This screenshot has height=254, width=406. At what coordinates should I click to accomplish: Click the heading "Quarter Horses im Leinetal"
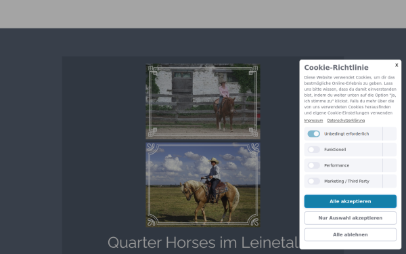coord(203,242)
